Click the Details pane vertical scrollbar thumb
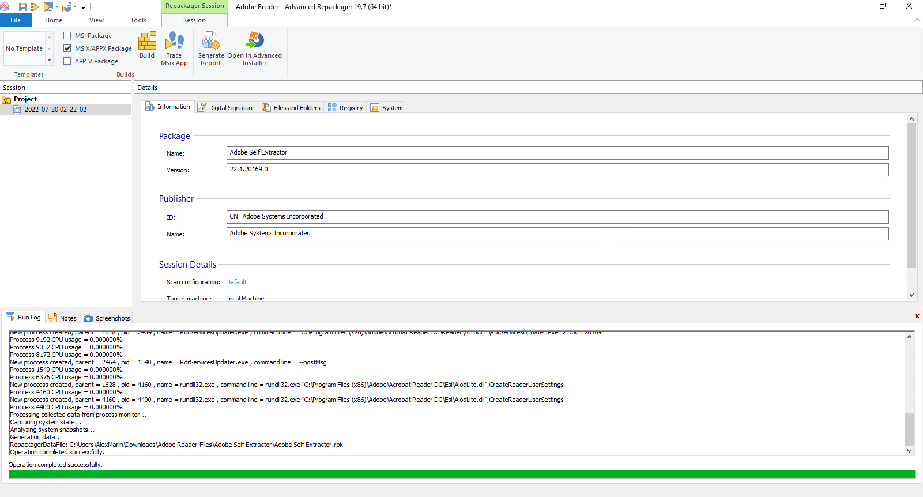Screen dimensions: 923x497 (911, 196)
